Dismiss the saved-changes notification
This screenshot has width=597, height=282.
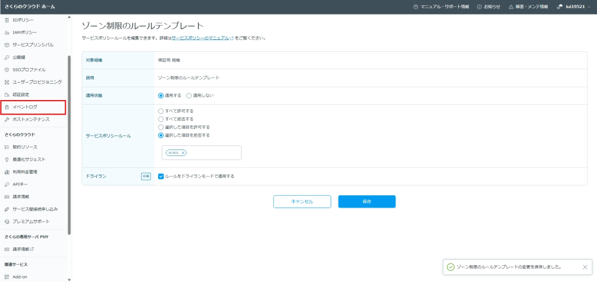585,267
